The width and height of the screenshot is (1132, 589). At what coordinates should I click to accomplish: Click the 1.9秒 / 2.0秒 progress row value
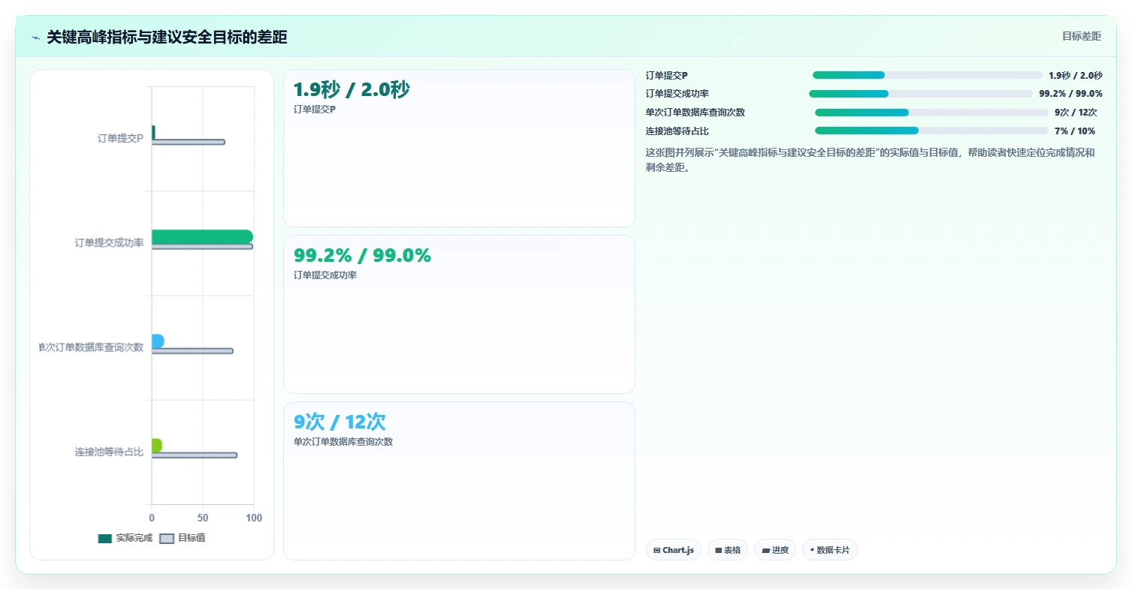(x=1076, y=75)
